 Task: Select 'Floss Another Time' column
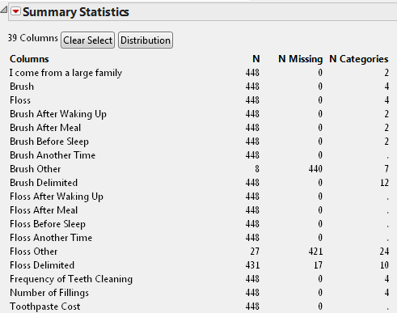click(51, 238)
